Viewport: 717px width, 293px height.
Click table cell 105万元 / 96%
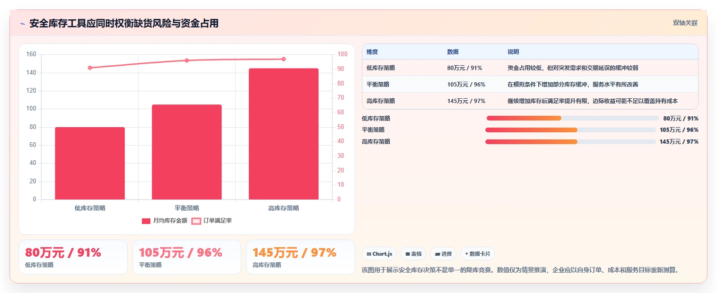(466, 85)
